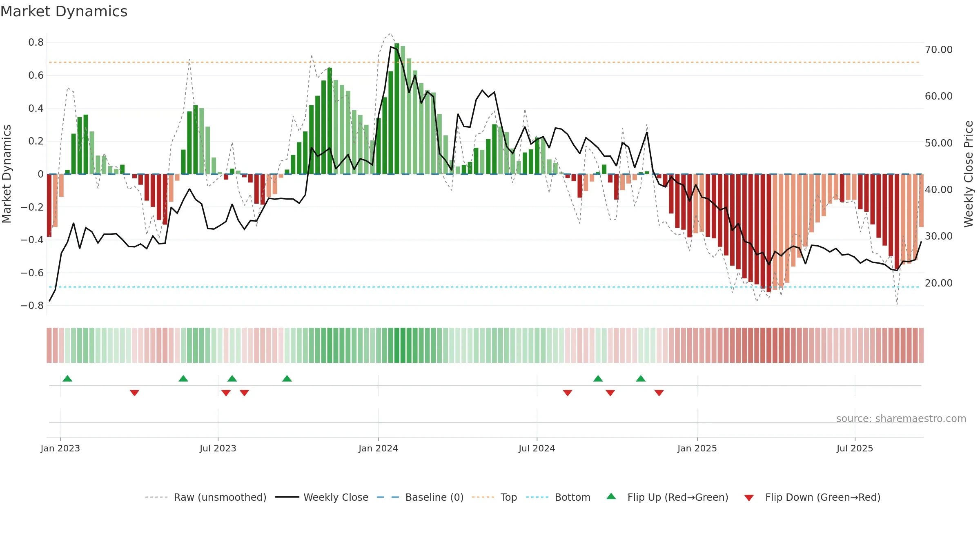
Task: Click the 50.00 price tick on the right axis
Action: pyautogui.click(x=939, y=143)
